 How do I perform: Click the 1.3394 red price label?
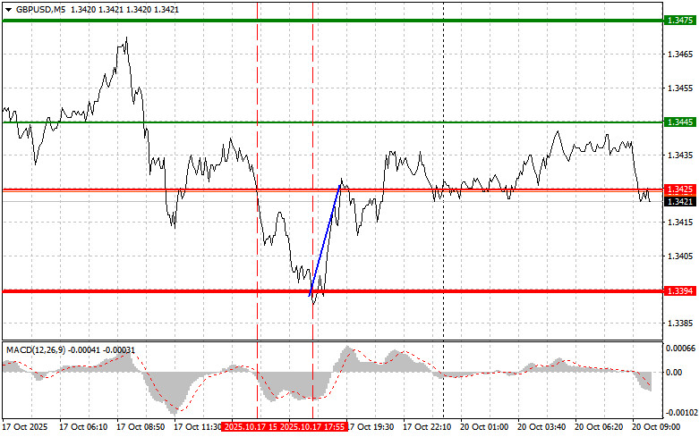[680, 291]
